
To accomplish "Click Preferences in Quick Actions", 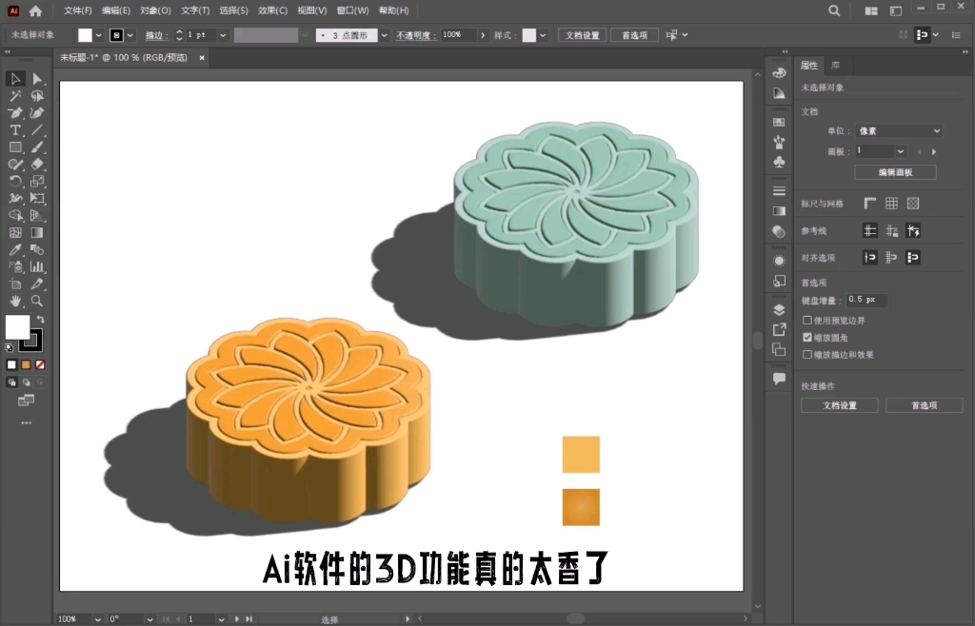I will click(x=924, y=405).
